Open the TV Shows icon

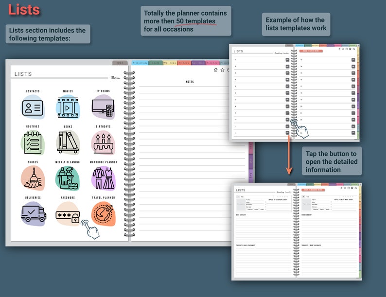coord(103,107)
